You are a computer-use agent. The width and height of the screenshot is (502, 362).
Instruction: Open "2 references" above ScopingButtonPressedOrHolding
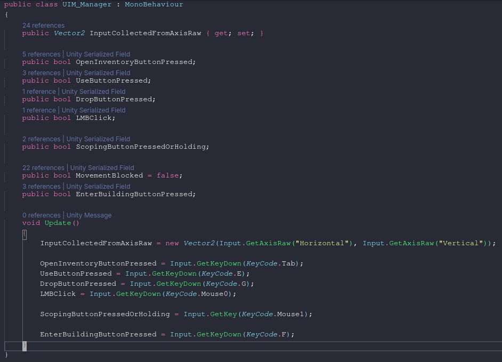click(41, 139)
